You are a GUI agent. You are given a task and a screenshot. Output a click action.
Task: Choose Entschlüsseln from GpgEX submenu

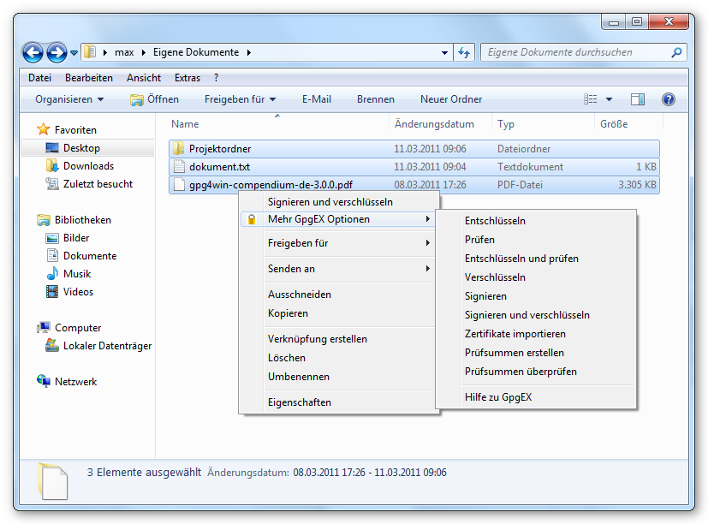point(495,221)
